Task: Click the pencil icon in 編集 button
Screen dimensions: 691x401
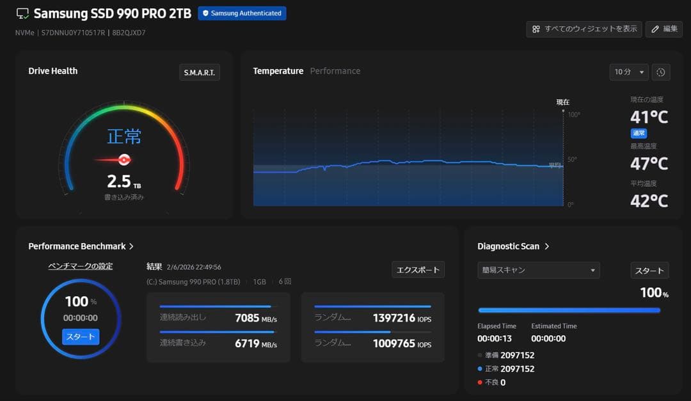Action: click(x=655, y=29)
